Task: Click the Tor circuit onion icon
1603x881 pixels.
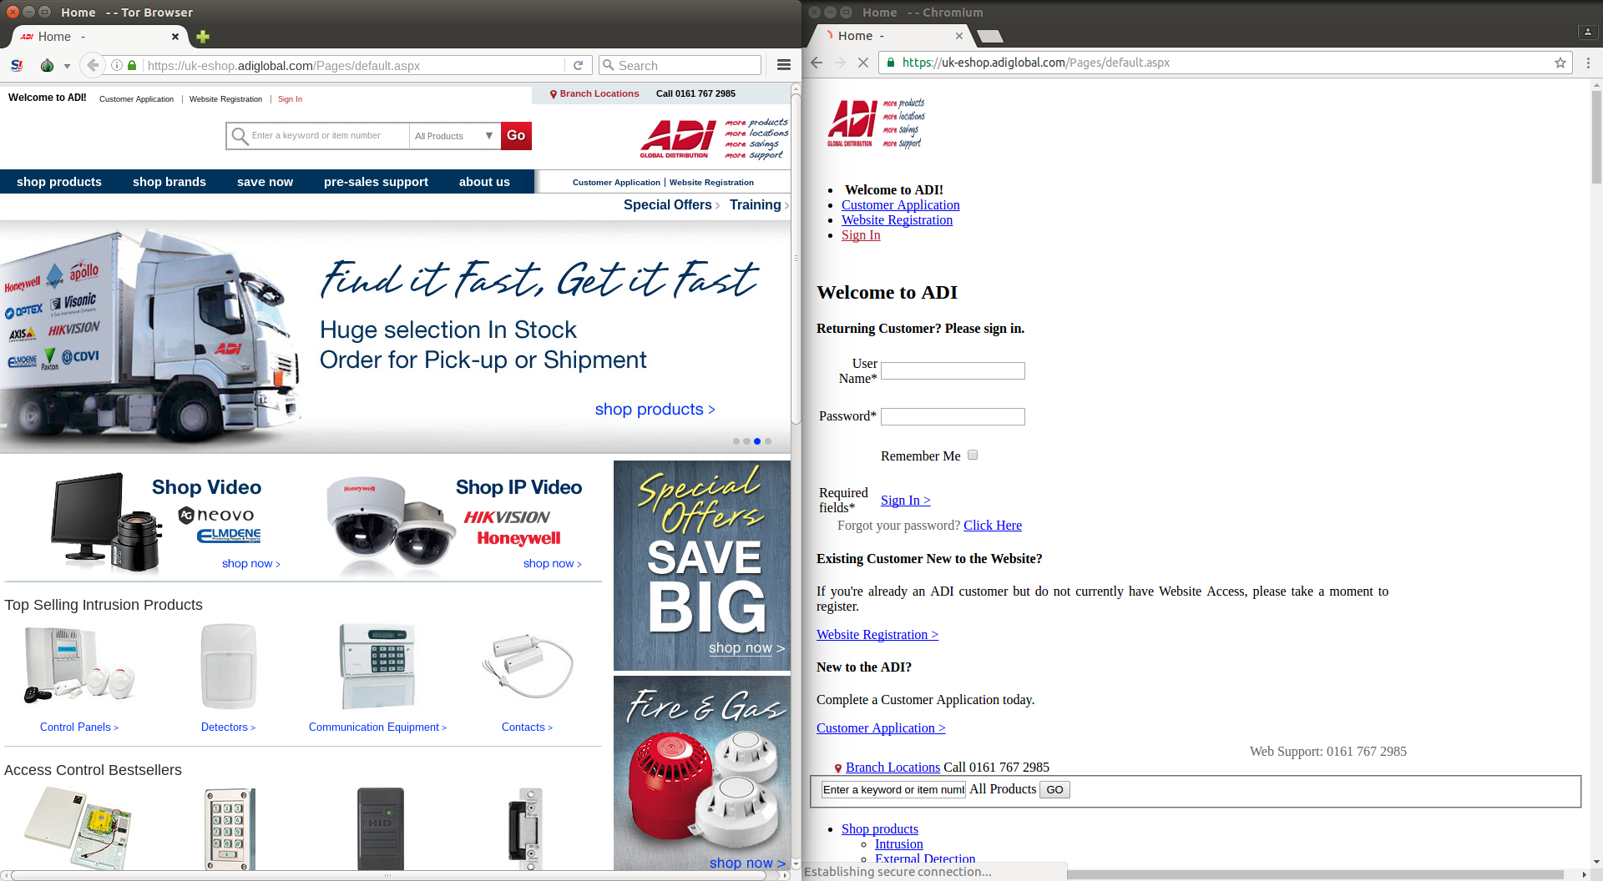Action: 47,65
